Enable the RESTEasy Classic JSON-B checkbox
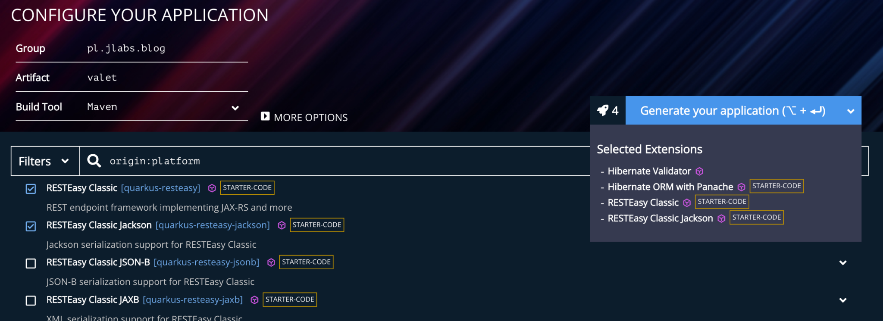Viewport: 883px width, 321px height. point(31,263)
